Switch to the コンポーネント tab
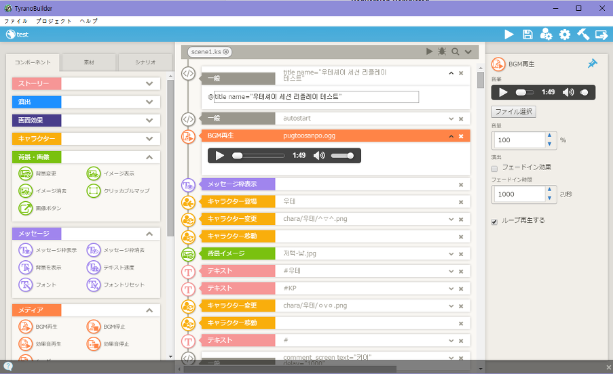The width and height of the screenshot is (613, 374). point(33,62)
